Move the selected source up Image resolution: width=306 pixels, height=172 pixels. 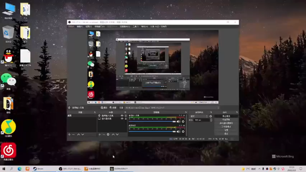pyautogui.click(x=113, y=135)
